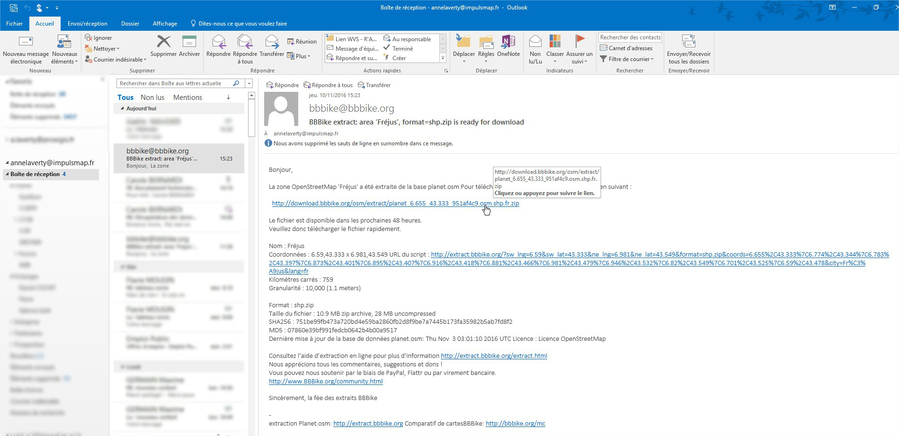Select quick action Répondre et supprimer
This screenshot has width=899, height=436.
[352, 58]
